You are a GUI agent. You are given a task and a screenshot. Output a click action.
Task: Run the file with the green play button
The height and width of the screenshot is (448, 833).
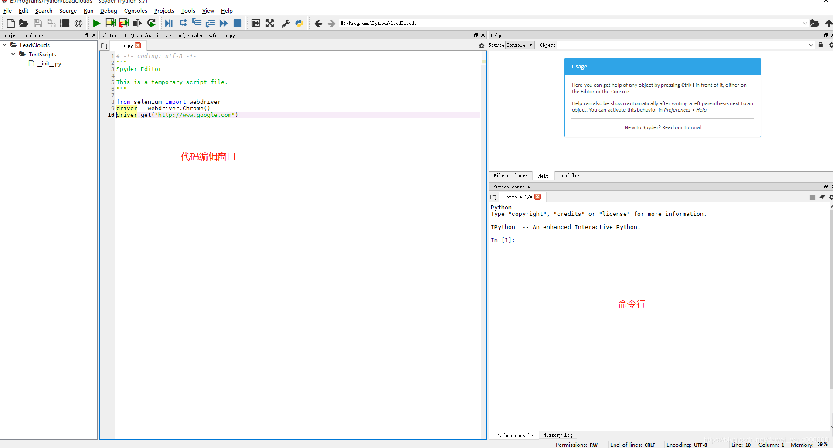[96, 23]
